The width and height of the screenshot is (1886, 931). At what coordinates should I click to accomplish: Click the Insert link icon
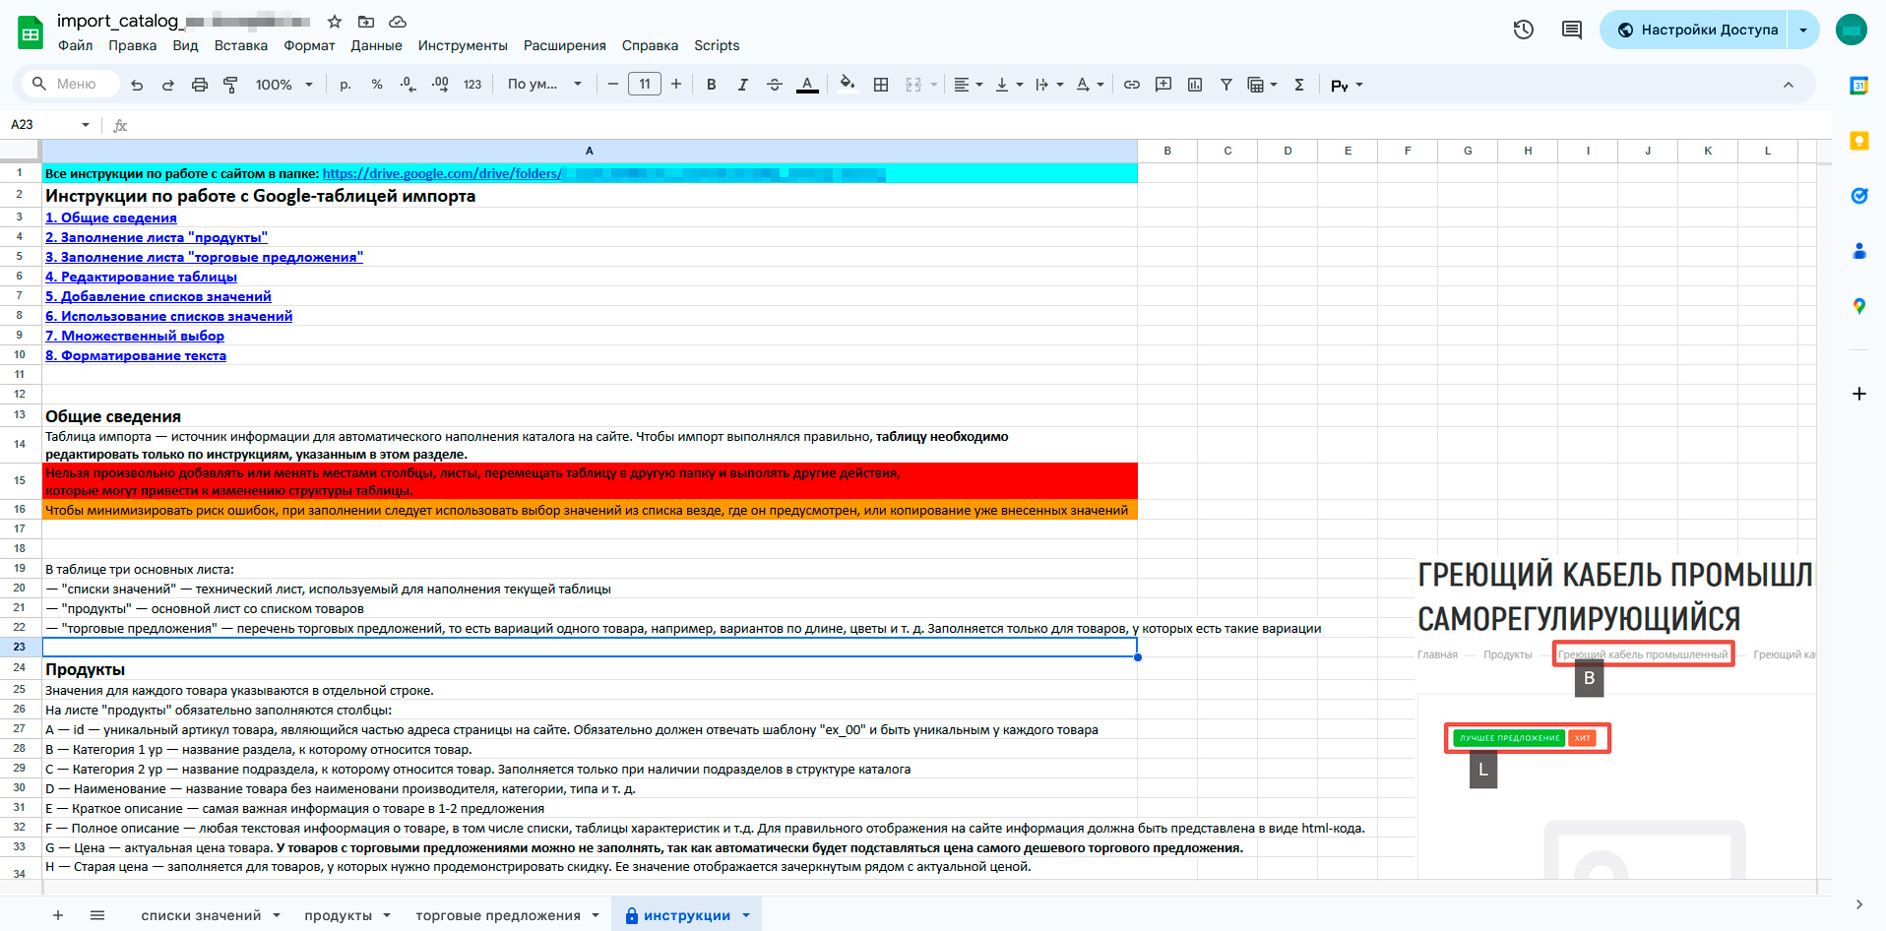pyautogui.click(x=1132, y=85)
